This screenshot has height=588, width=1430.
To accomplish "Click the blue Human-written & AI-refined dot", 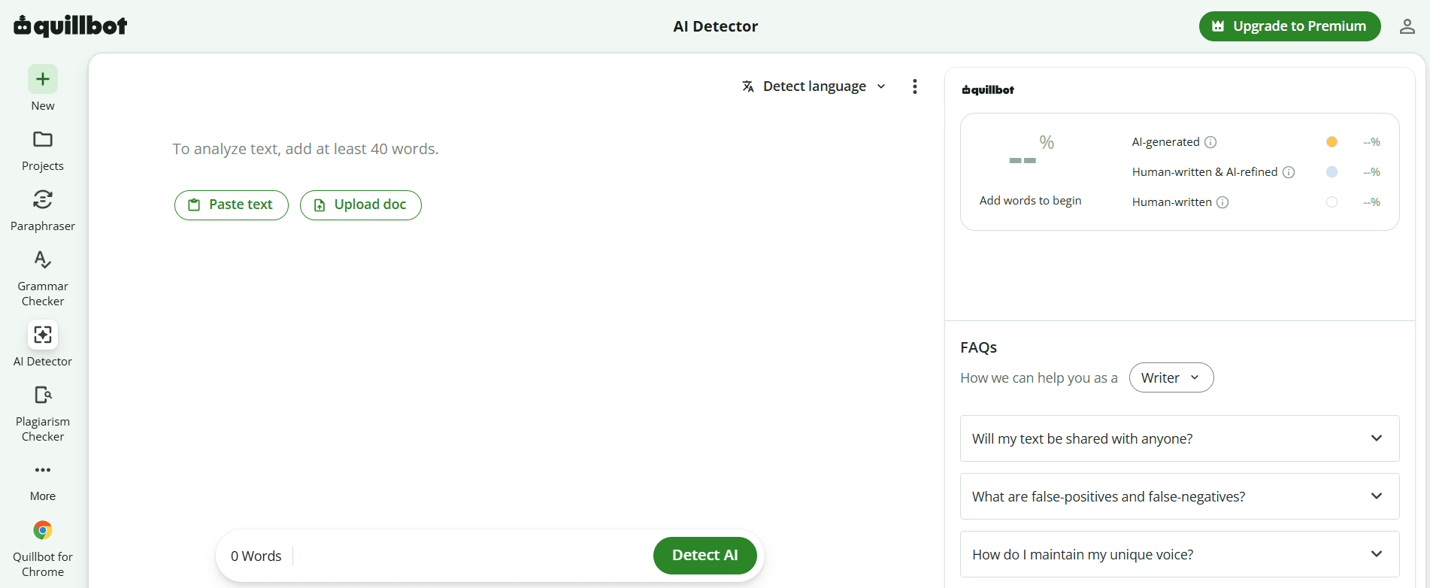I will 1332,171.
